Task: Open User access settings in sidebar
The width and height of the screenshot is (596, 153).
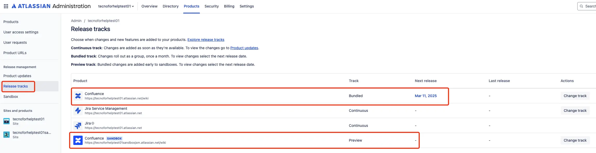Action: 21,32
